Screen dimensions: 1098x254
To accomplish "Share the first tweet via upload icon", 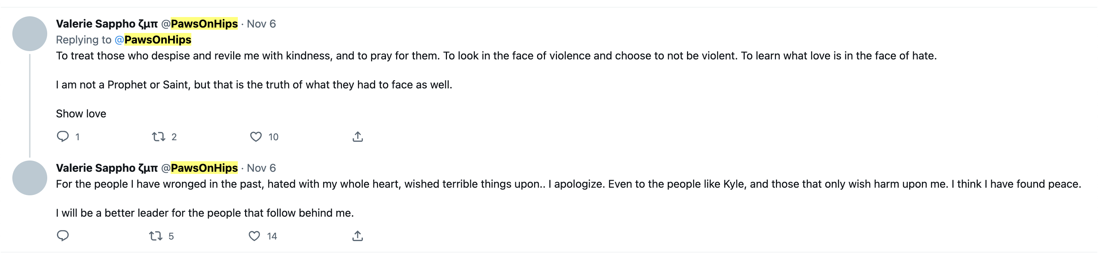I will coord(358,137).
